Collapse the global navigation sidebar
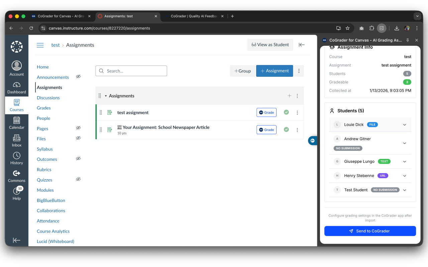This screenshot has width=428, height=267. (17, 240)
